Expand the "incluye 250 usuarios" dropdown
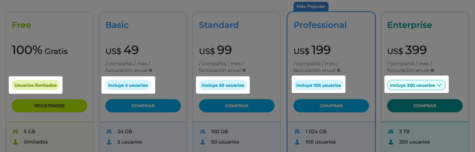Image resolution: width=475 pixels, height=152 pixels. click(416, 85)
